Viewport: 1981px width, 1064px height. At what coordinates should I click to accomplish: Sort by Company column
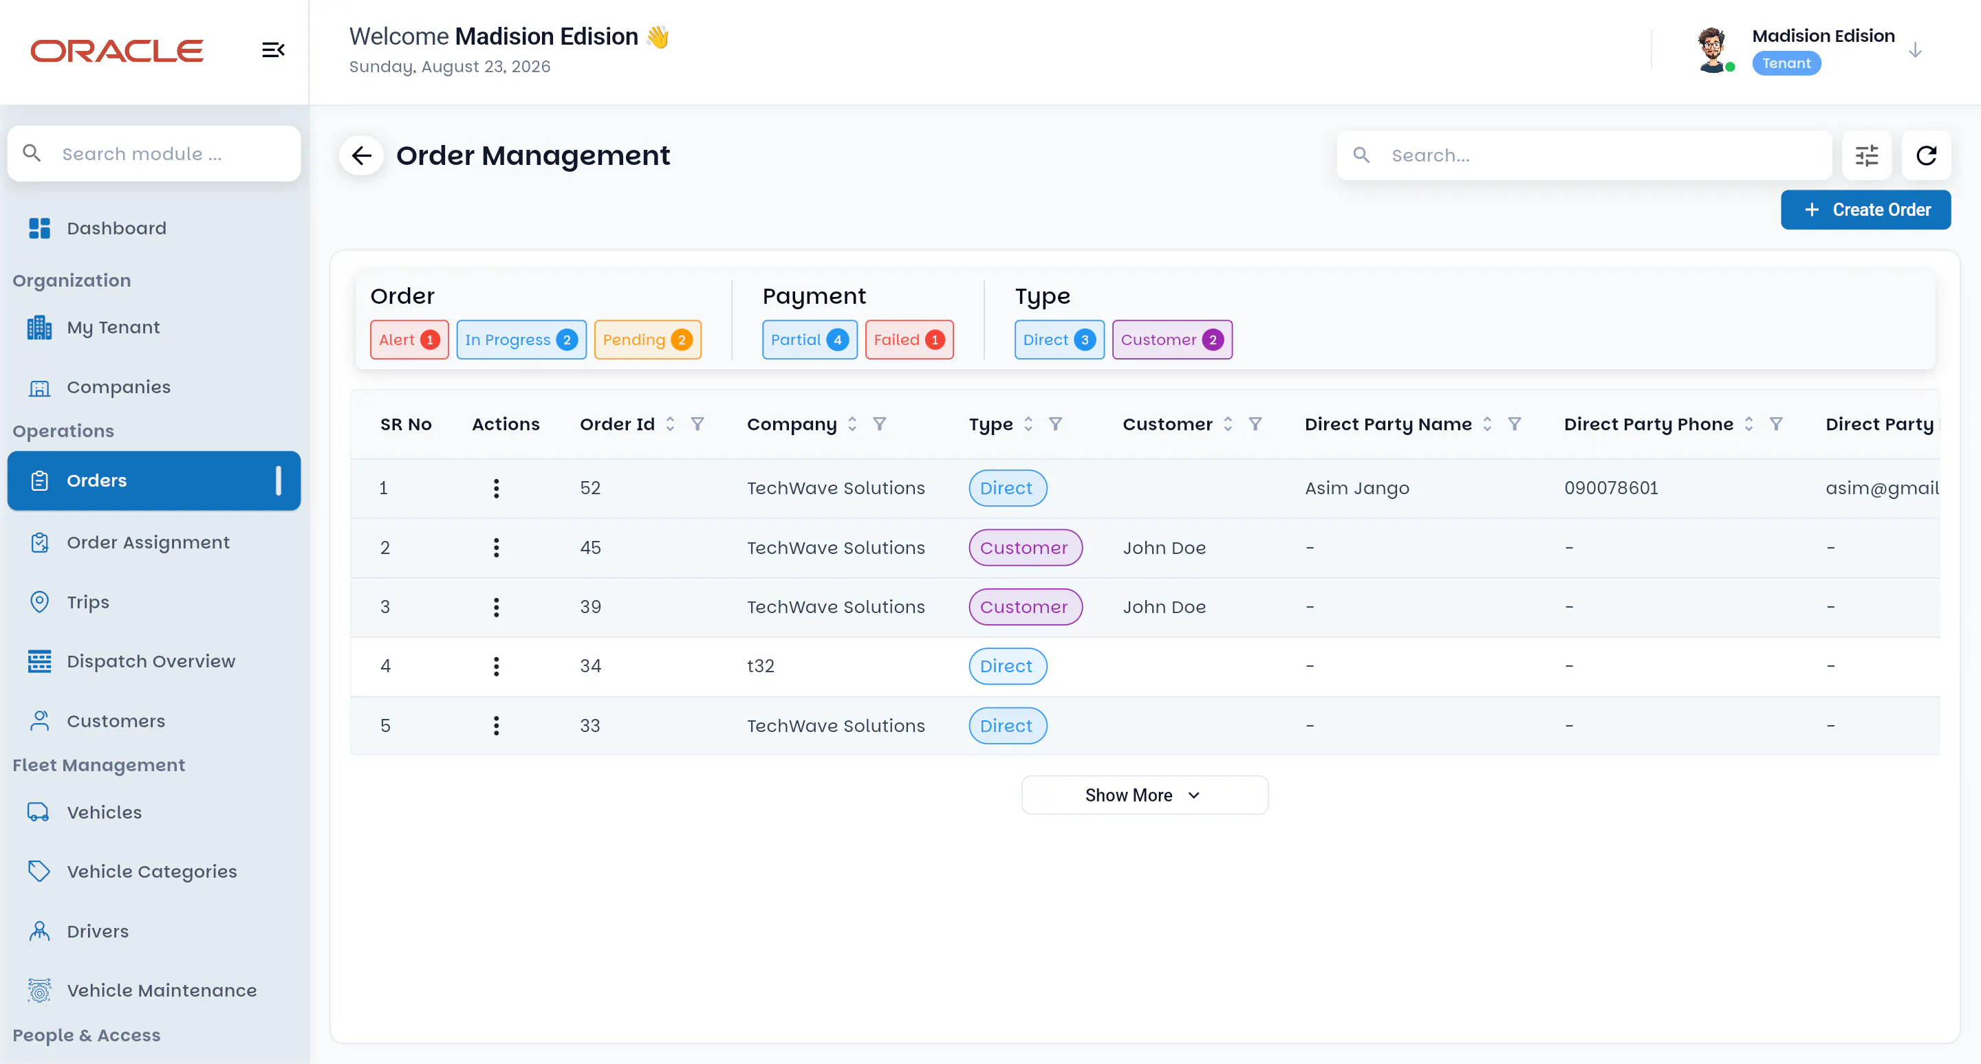coord(852,424)
